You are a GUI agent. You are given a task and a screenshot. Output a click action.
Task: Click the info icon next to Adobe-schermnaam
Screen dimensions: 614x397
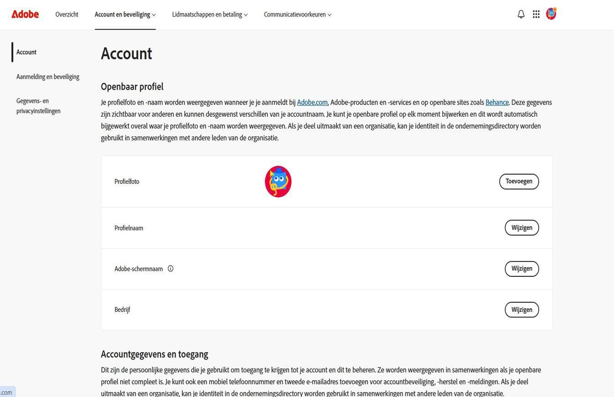click(x=170, y=268)
